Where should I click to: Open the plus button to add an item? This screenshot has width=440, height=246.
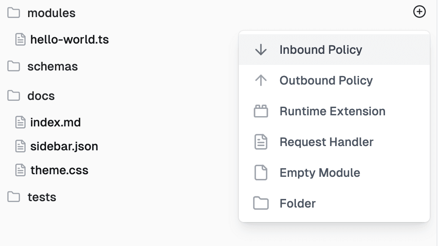(419, 12)
